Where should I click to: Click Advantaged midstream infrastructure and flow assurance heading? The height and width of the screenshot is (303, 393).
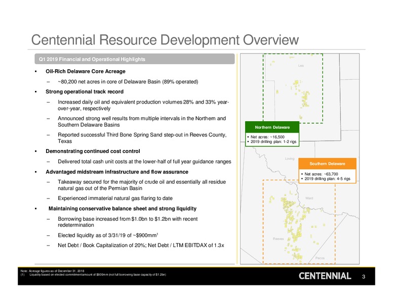pyautogui.click(x=117, y=172)
